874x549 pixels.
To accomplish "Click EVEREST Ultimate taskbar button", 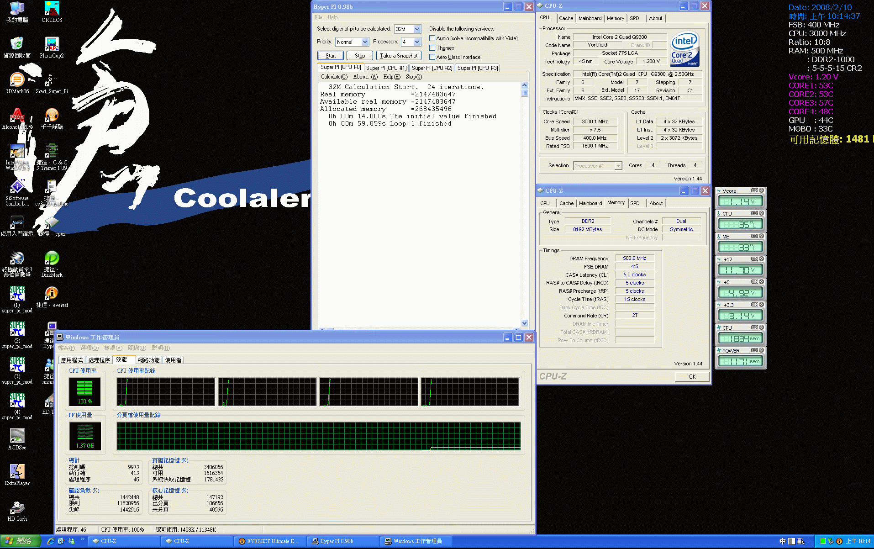I will (x=269, y=541).
